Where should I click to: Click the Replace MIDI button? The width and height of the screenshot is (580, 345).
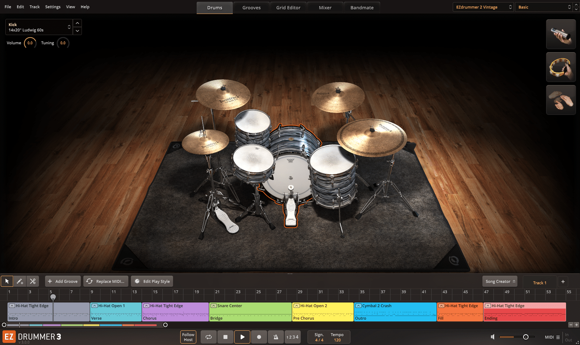(105, 281)
